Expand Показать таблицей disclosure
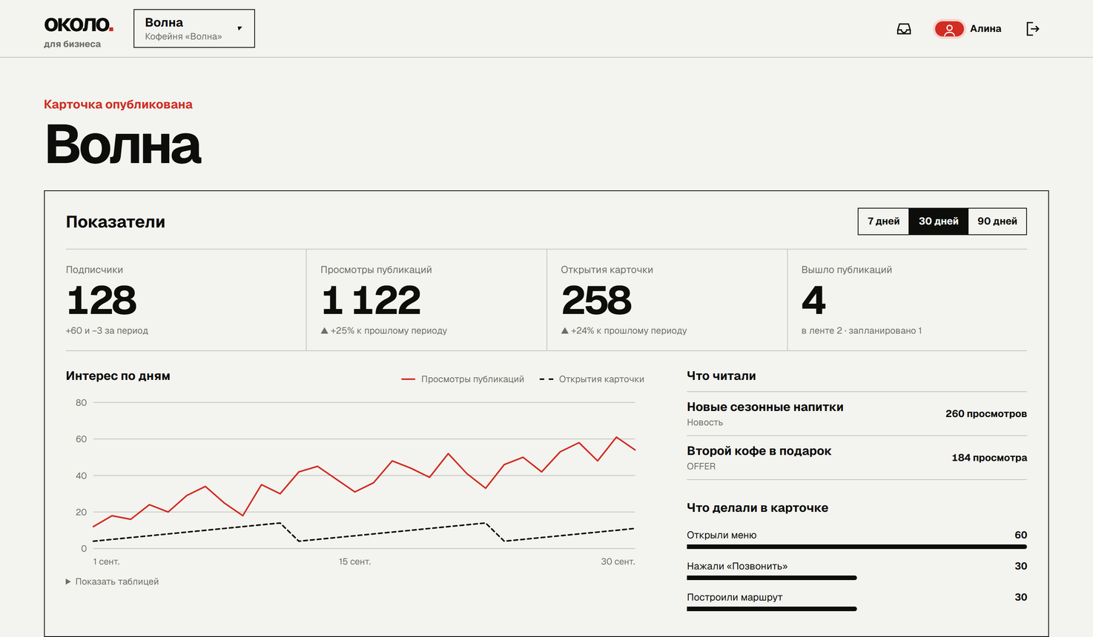 [112, 581]
